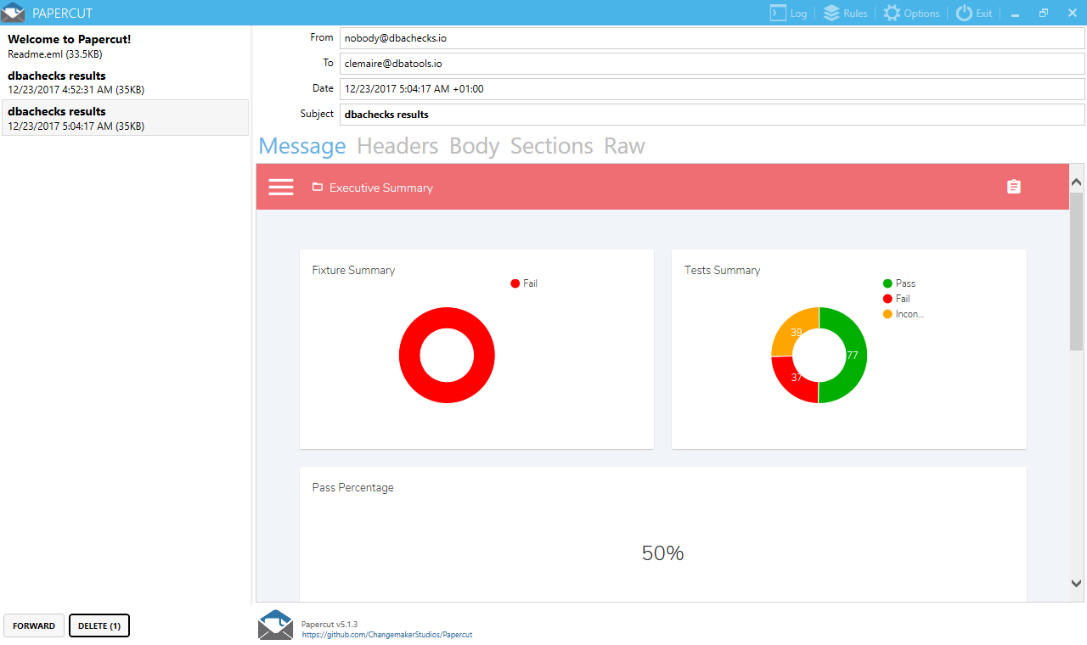Open the Log viewer icon

(777, 13)
